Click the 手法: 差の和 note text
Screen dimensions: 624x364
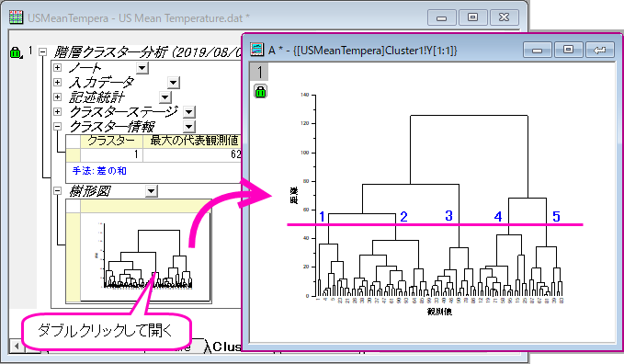tap(99, 171)
